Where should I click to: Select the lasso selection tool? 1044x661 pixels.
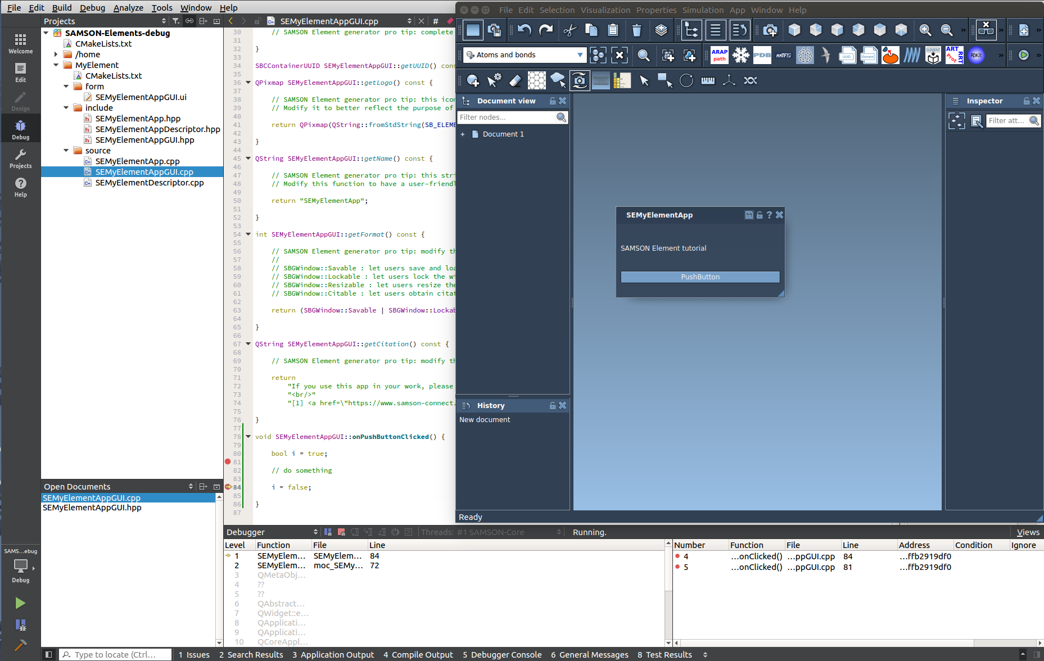(x=558, y=80)
